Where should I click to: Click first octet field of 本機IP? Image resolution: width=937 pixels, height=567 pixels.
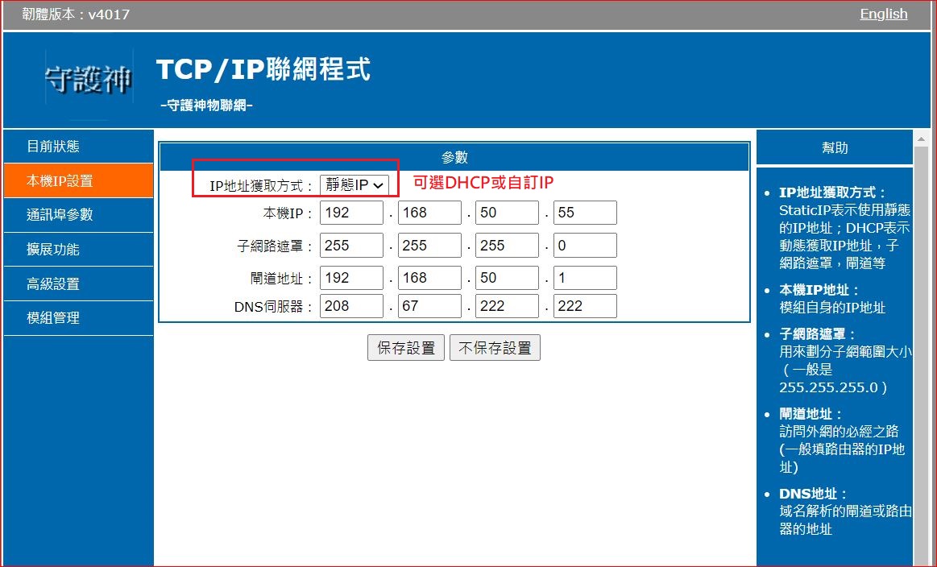click(x=351, y=213)
